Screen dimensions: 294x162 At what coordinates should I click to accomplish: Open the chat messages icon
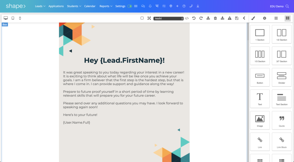pos(143,6)
